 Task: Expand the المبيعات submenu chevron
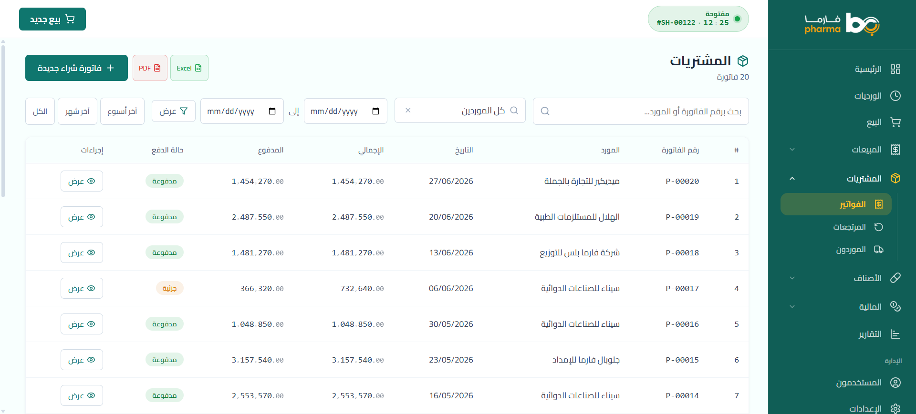pyautogui.click(x=792, y=150)
